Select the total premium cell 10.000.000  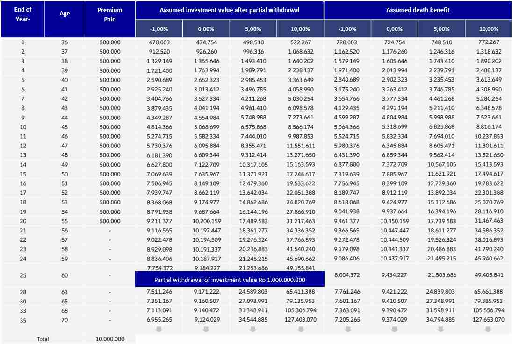110,339
